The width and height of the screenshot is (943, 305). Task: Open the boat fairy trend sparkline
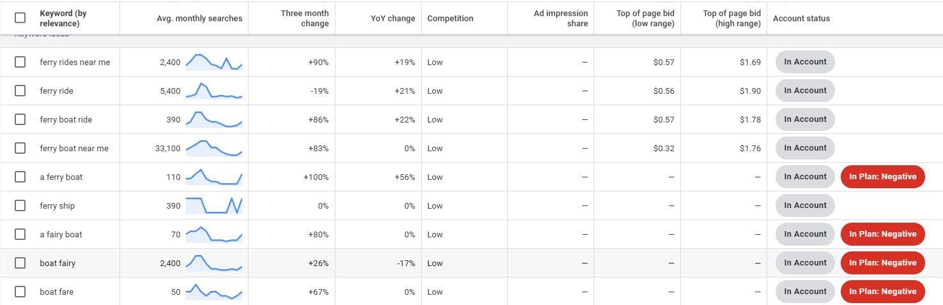pos(214,263)
